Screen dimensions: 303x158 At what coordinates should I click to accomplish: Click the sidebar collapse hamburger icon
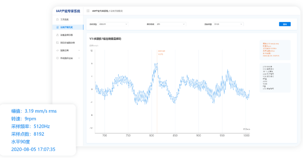coord(88,11)
